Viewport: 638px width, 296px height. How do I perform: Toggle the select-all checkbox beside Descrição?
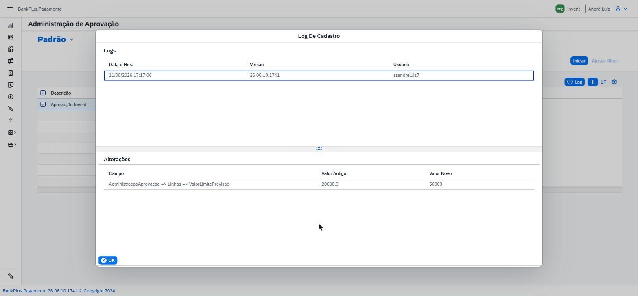[43, 93]
